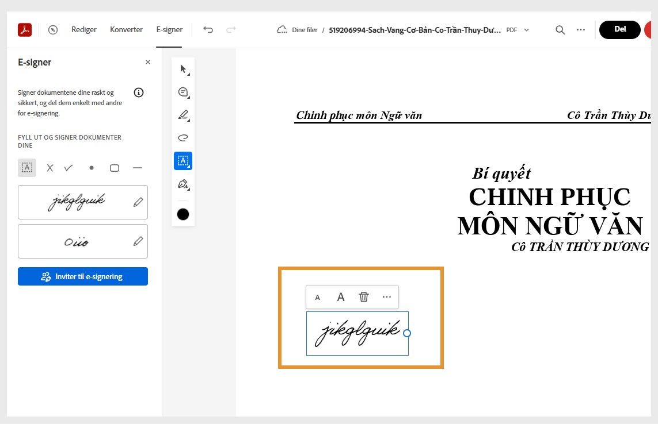Show E-signer info icon
658x424 pixels.
tap(139, 92)
